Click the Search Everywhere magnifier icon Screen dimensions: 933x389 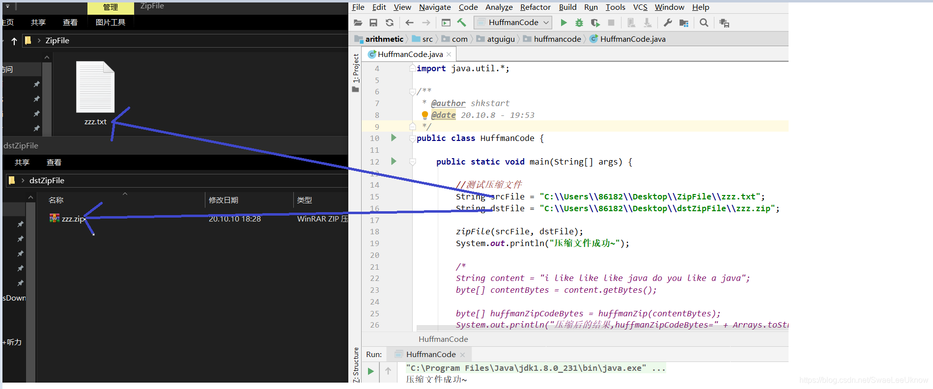(x=704, y=23)
